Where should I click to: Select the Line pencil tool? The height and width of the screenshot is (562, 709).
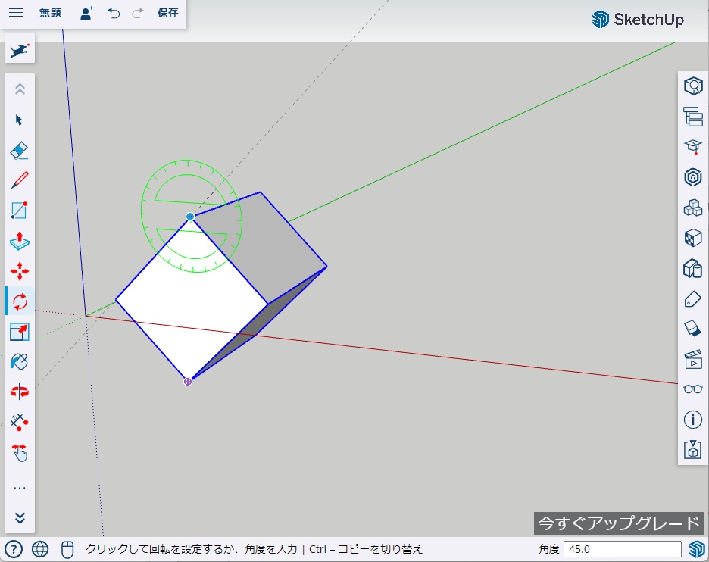point(20,180)
